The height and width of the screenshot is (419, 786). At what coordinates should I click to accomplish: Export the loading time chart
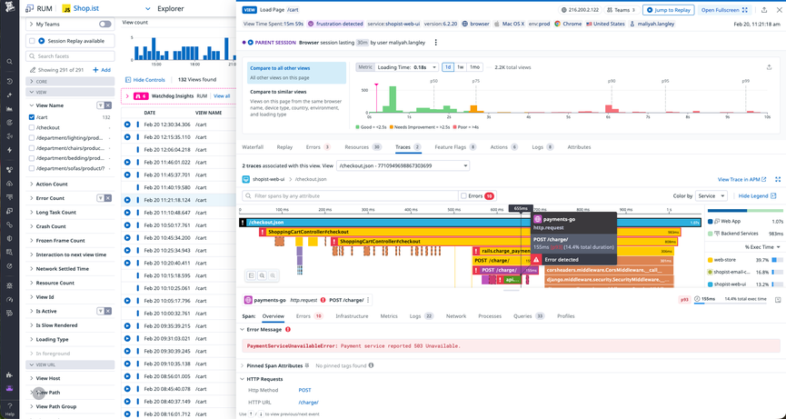[x=769, y=67]
